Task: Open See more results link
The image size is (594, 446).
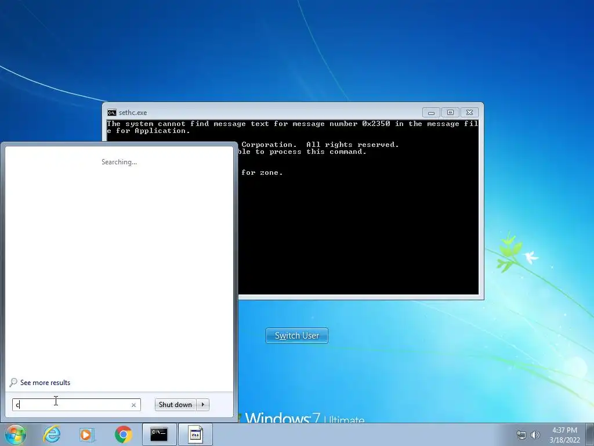Action: (45, 383)
